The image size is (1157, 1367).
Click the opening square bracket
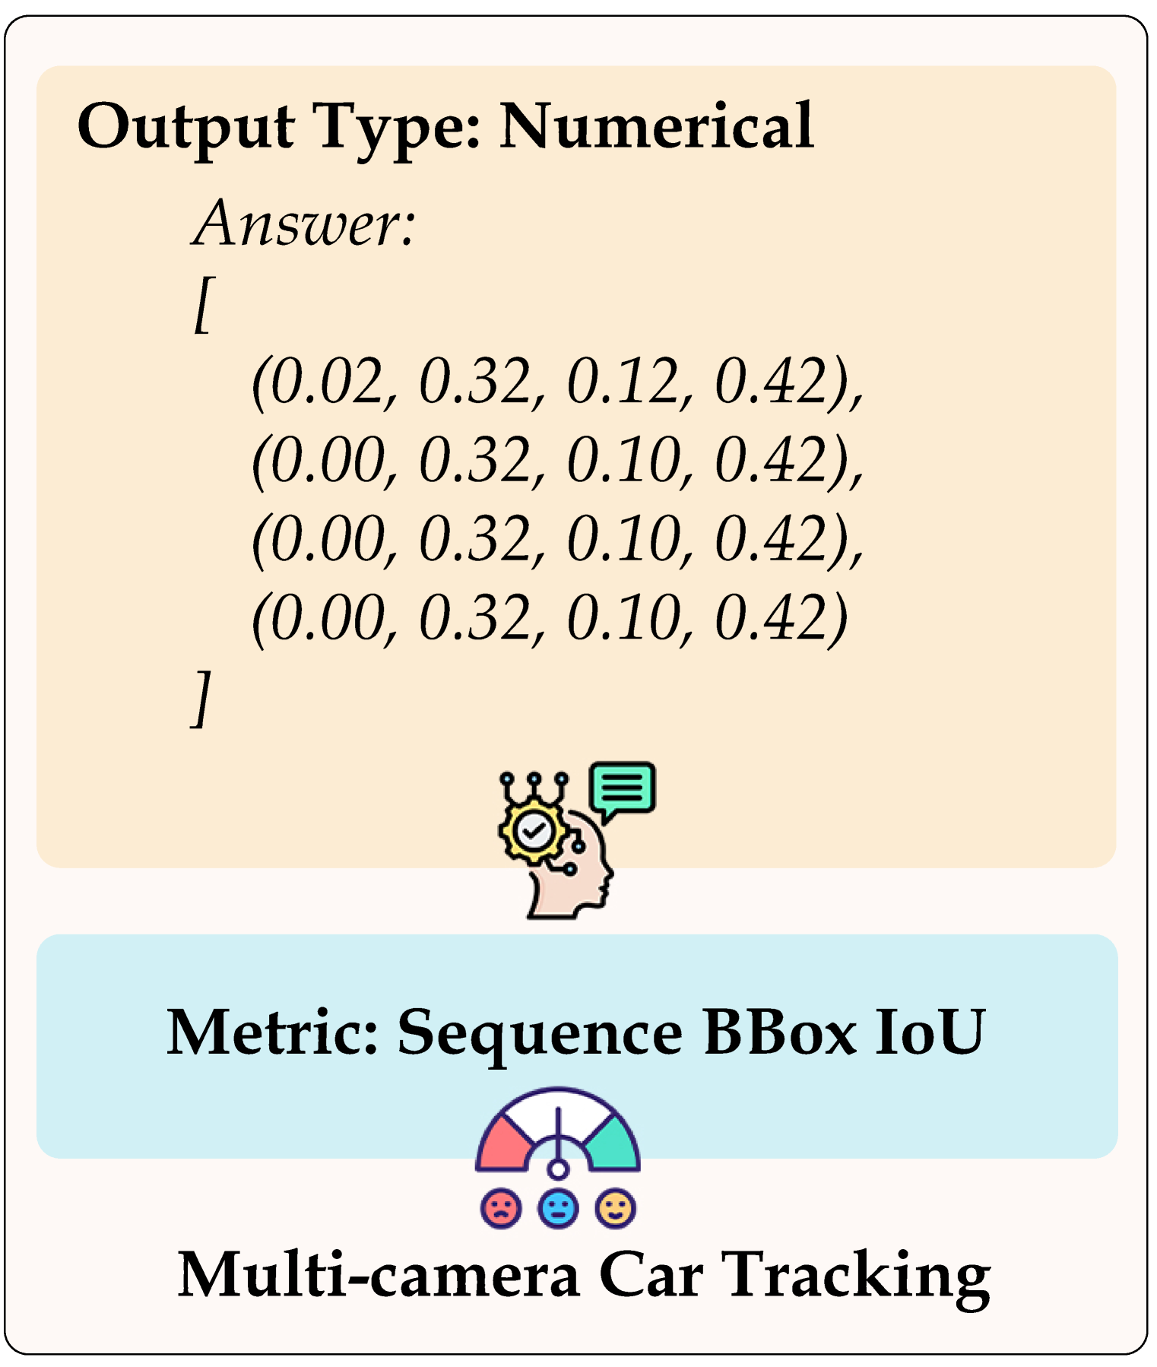(x=204, y=304)
